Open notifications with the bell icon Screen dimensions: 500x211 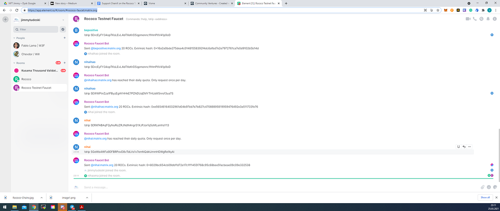488,19
